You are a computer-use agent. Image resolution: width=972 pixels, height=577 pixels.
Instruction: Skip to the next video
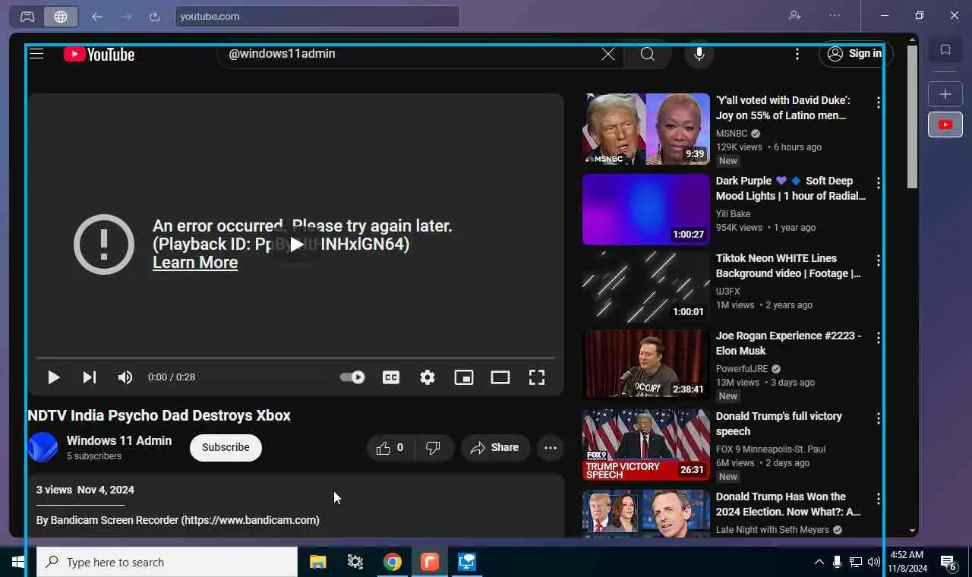89,377
